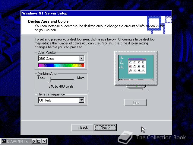Click the 'More' label of Desktop Area
This screenshot has height=145, width=193.
[x=81, y=78]
